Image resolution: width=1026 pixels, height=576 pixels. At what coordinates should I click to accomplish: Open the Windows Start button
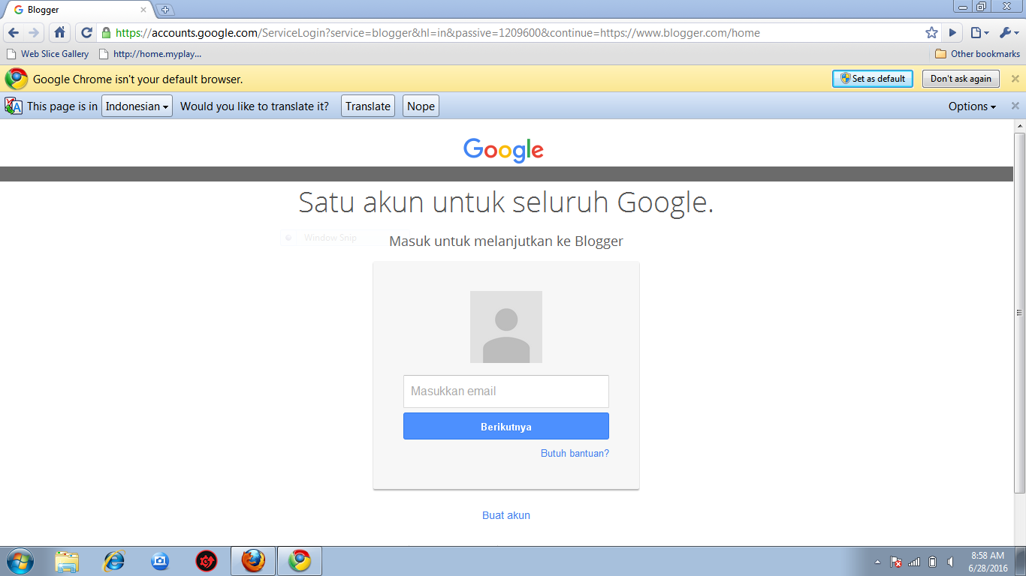click(x=20, y=561)
